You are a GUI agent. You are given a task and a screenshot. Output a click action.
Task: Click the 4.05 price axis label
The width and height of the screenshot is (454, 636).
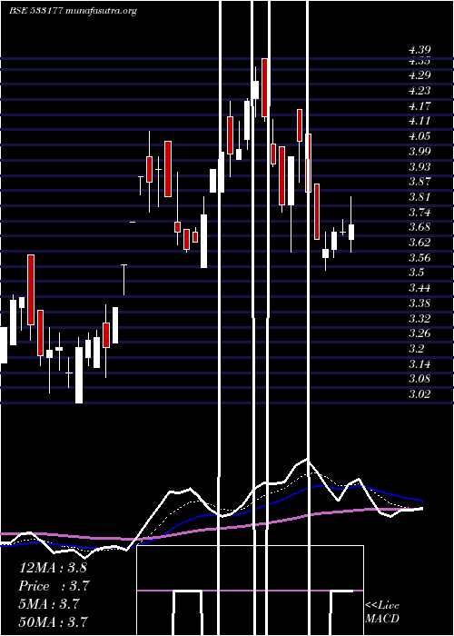pyautogui.click(x=419, y=136)
